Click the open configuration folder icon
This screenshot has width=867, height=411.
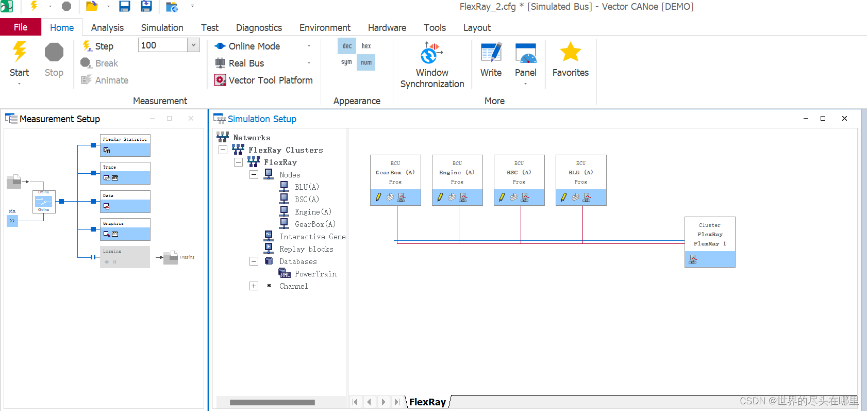coord(92,6)
